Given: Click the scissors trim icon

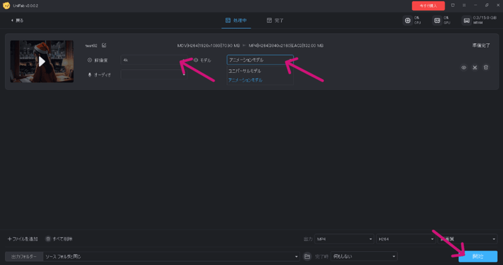Looking at the screenshot, I should 475,67.
